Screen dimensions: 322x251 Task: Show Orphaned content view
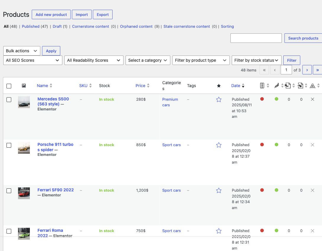coord(136,27)
